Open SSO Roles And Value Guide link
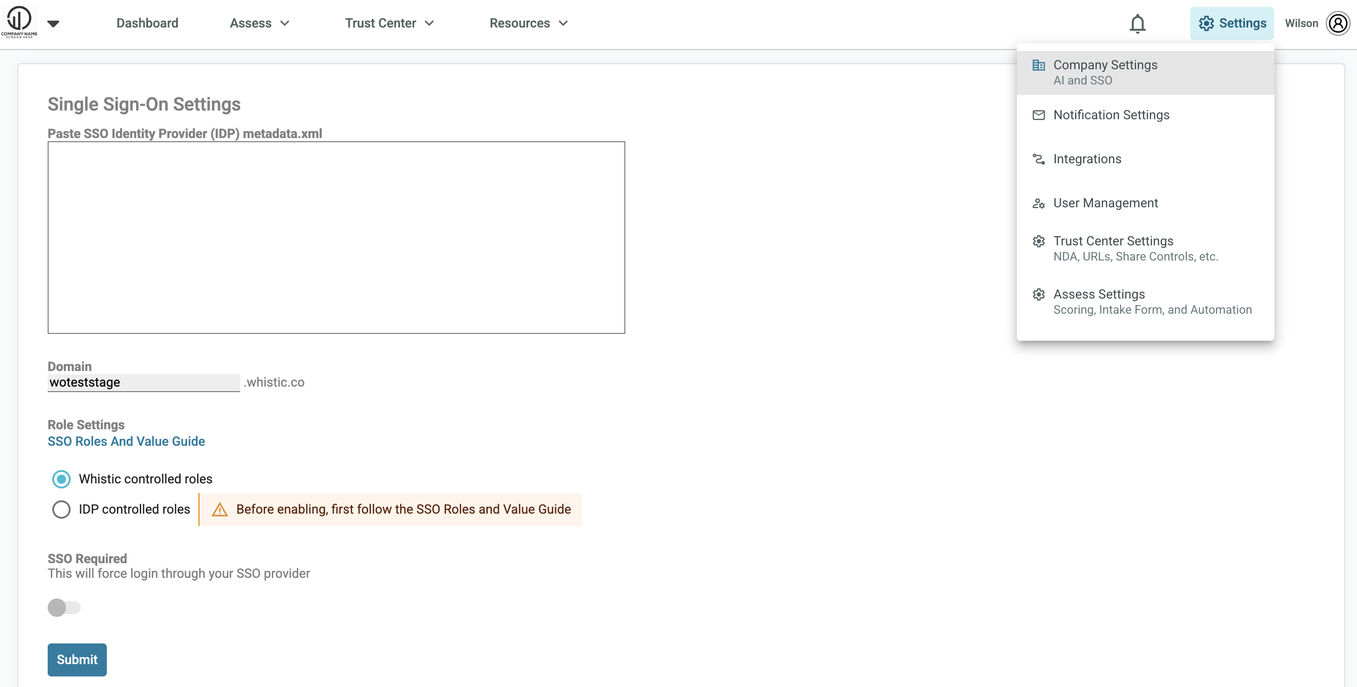This screenshot has height=687, width=1357. click(127, 442)
